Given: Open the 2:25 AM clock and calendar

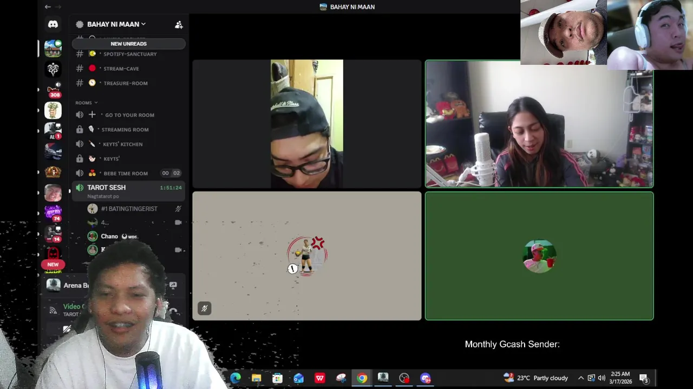Looking at the screenshot, I should 620,378.
